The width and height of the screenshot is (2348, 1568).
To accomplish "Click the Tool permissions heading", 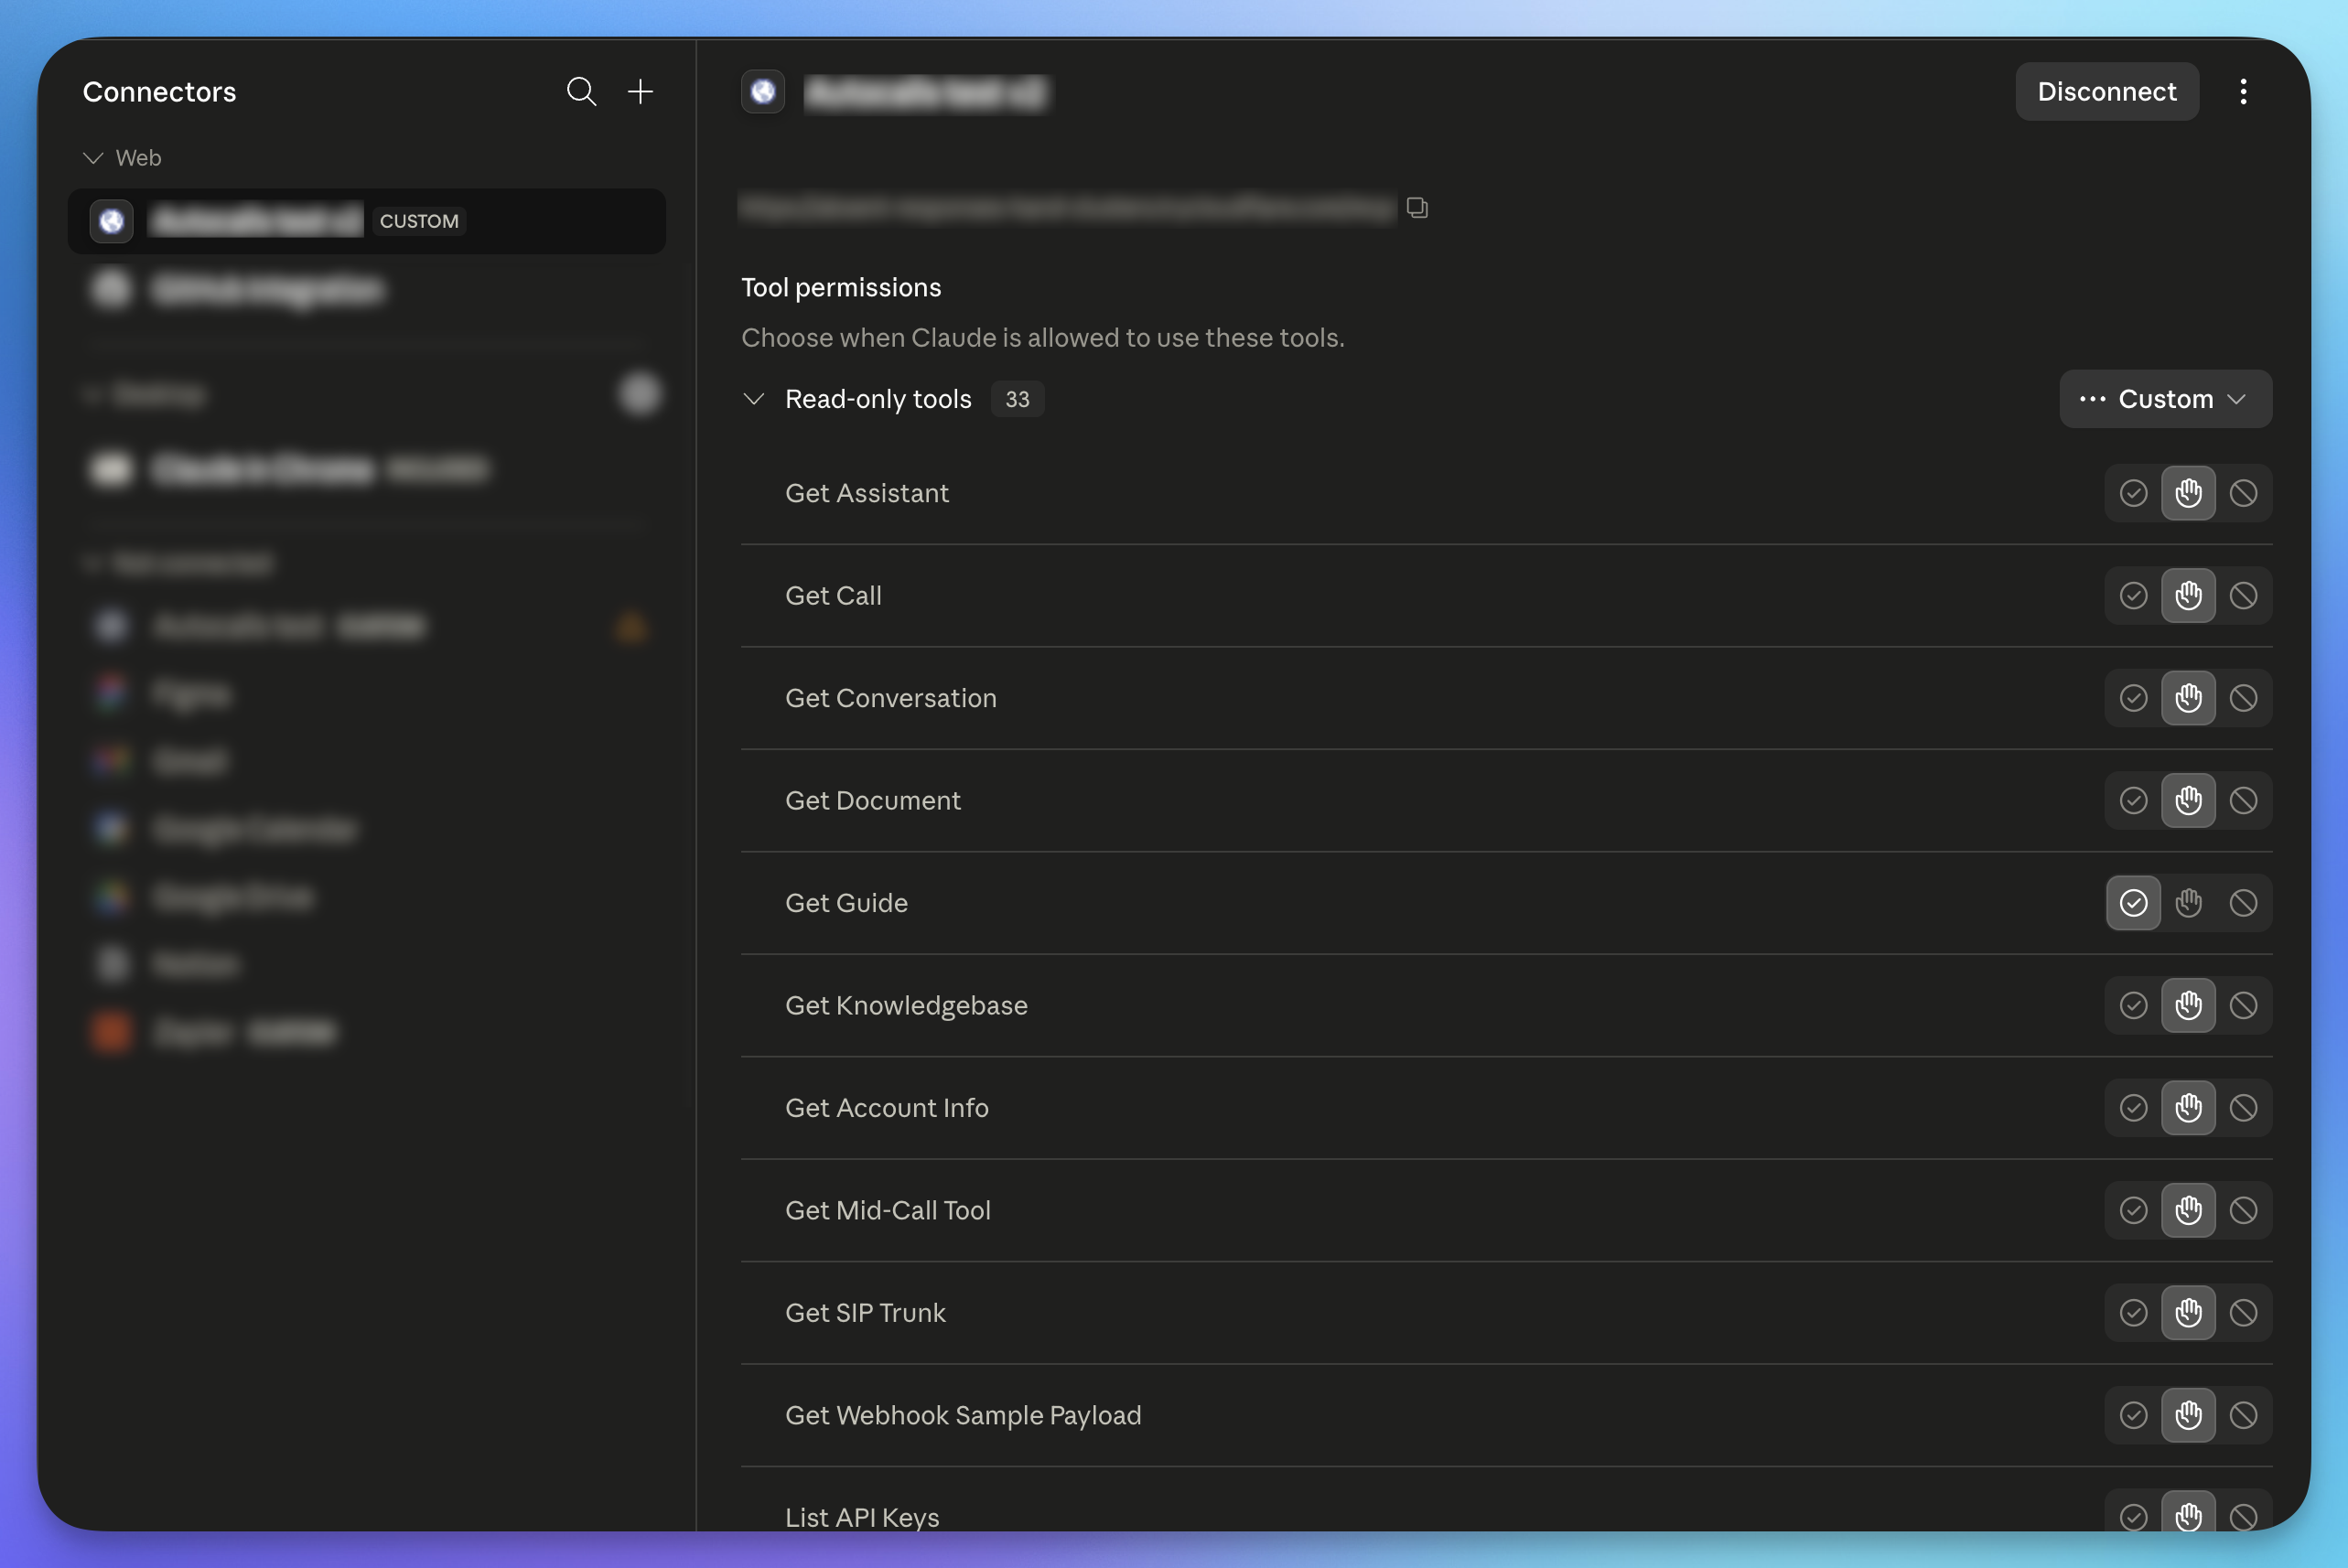I will 840,288.
